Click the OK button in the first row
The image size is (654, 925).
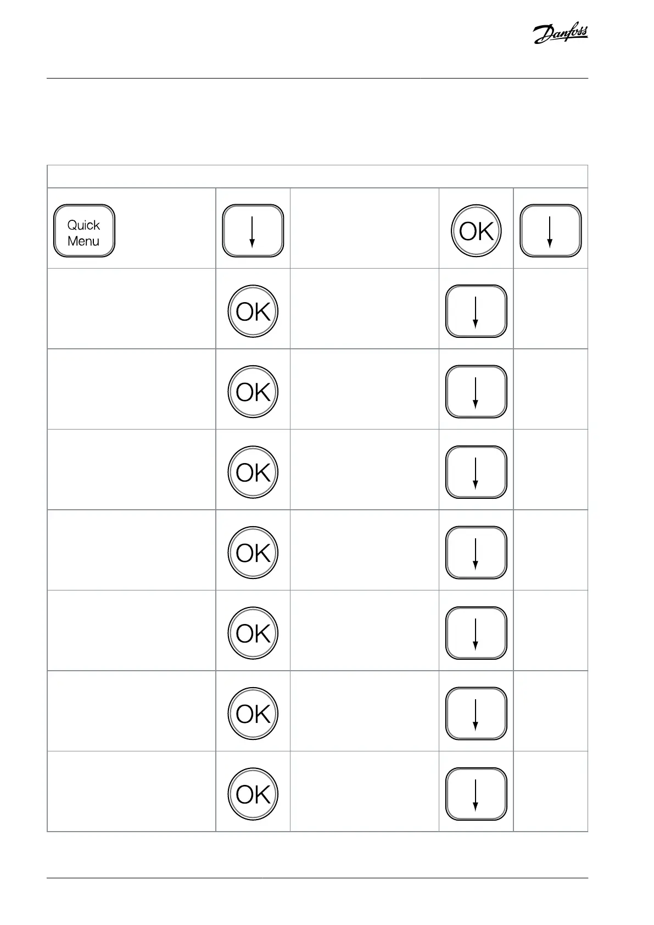476,231
